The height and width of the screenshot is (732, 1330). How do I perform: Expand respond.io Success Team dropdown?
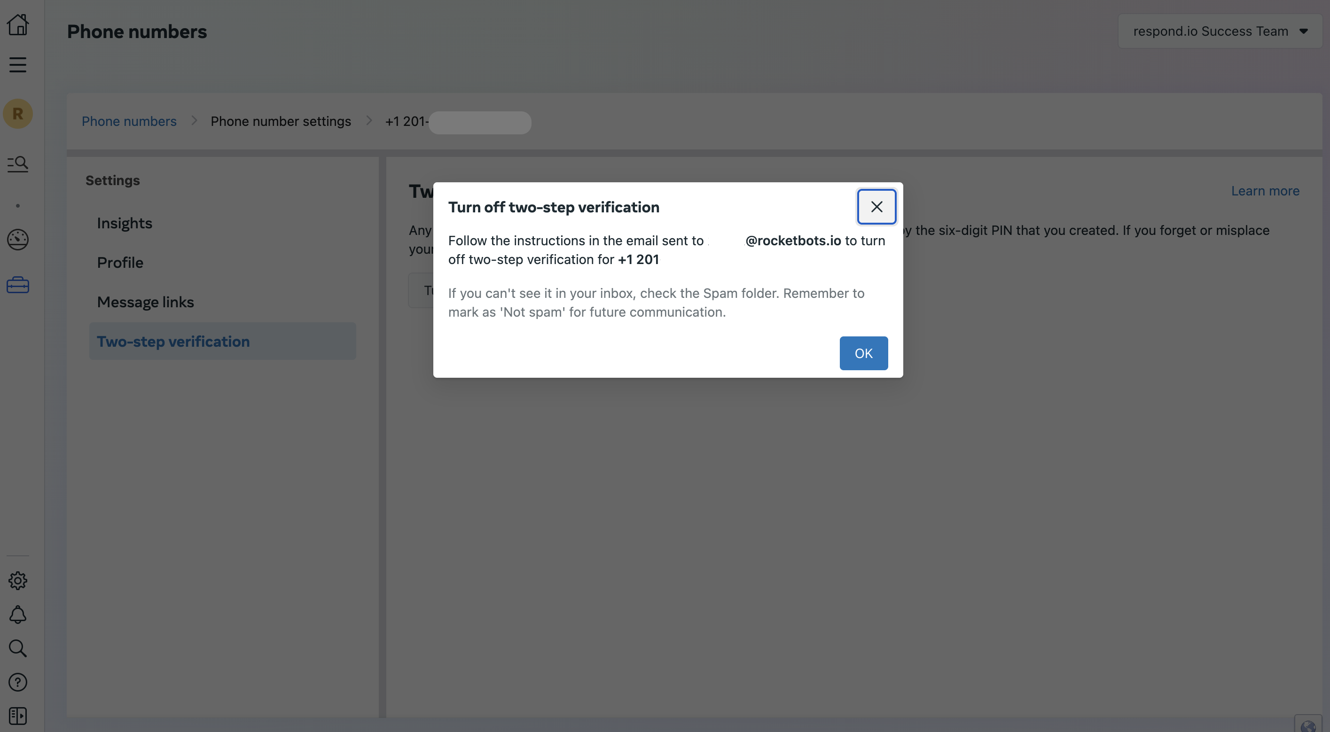1220,31
